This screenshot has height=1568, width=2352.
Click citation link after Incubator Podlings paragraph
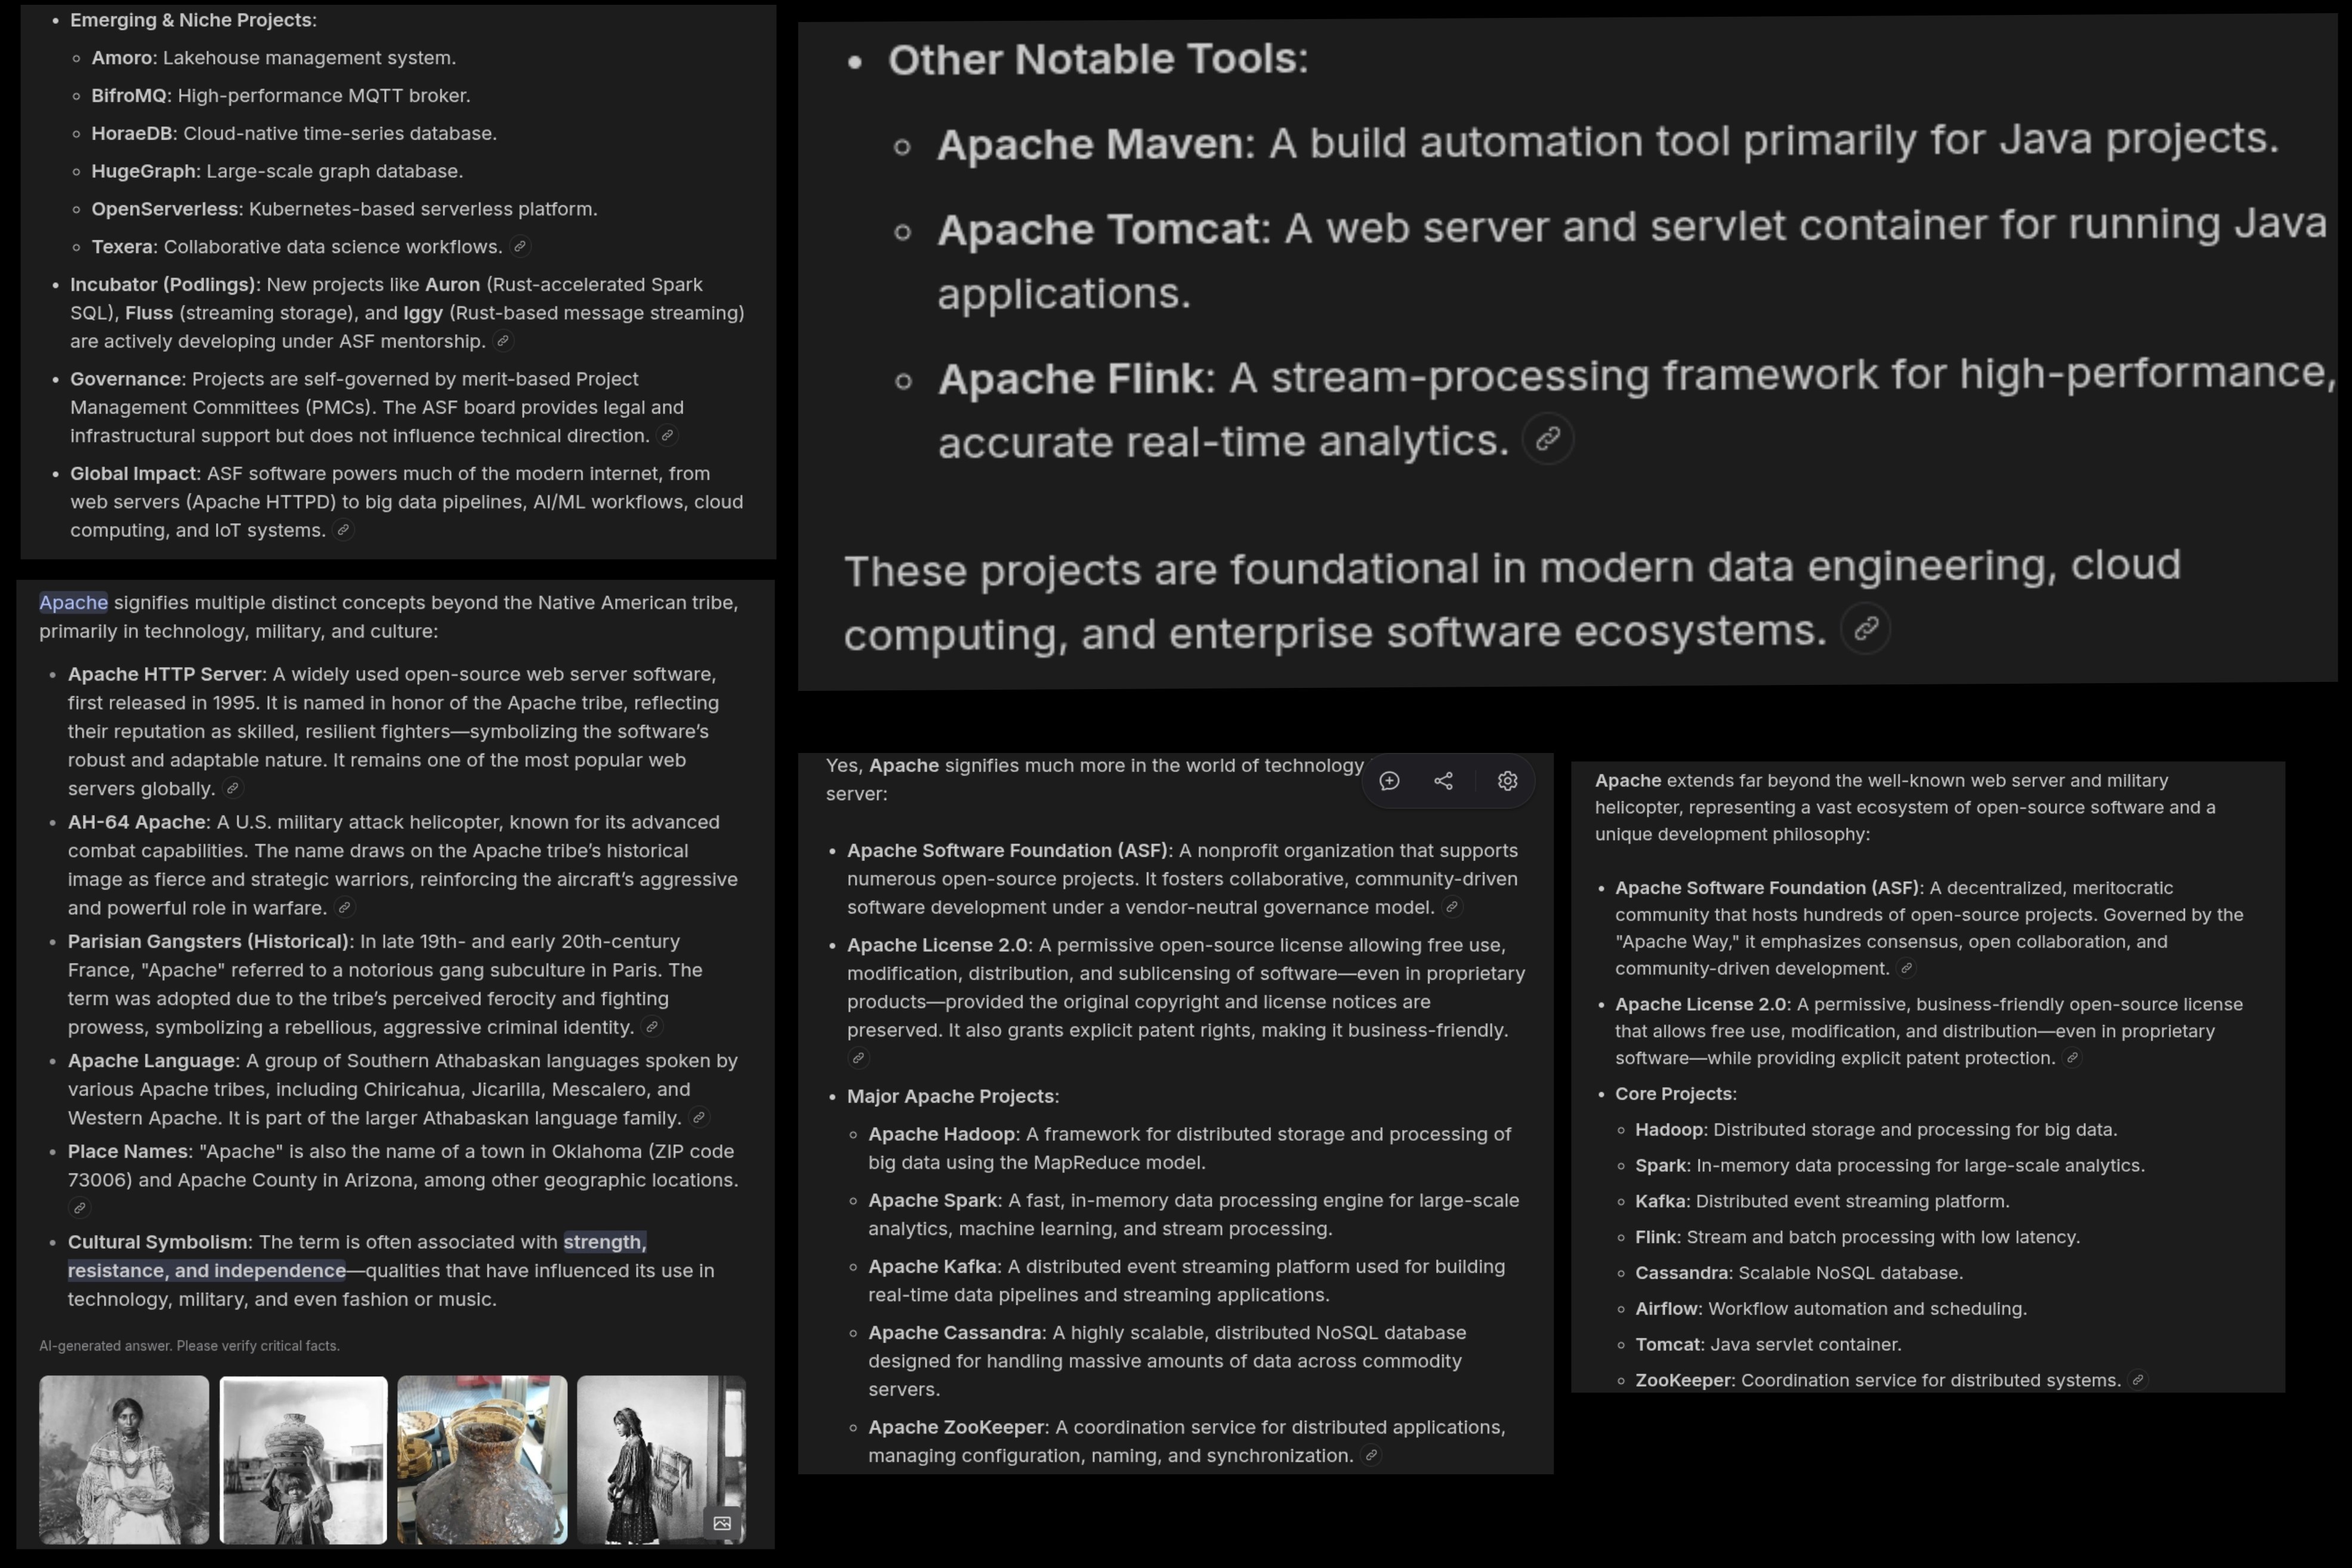pyautogui.click(x=503, y=341)
